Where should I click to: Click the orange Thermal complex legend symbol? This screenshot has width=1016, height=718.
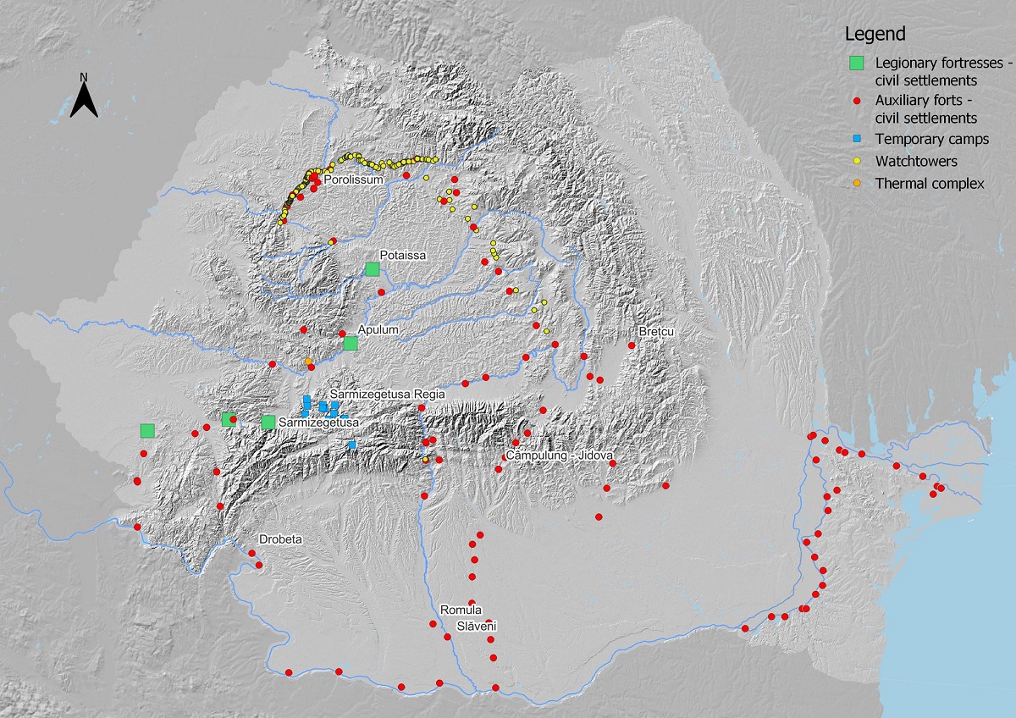(x=857, y=183)
